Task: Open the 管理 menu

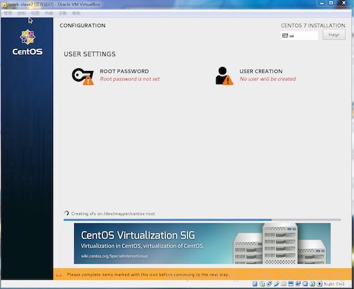Action: click(8, 13)
